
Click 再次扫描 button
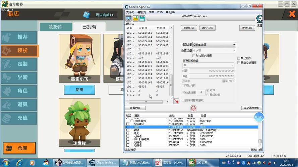click(x=207, y=28)
